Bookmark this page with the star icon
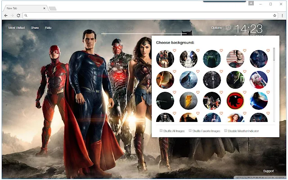Screen dimensions: 288x180 click(x=274, y=16)
